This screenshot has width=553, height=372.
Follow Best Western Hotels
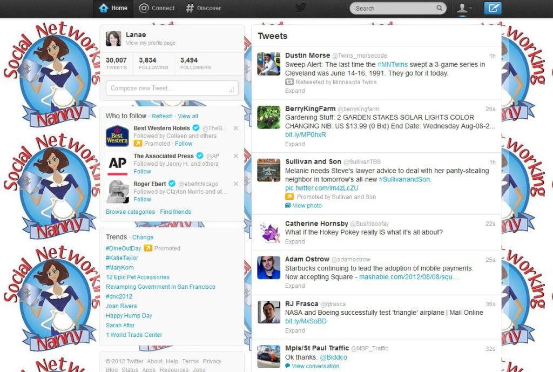(x=184, y=144)
